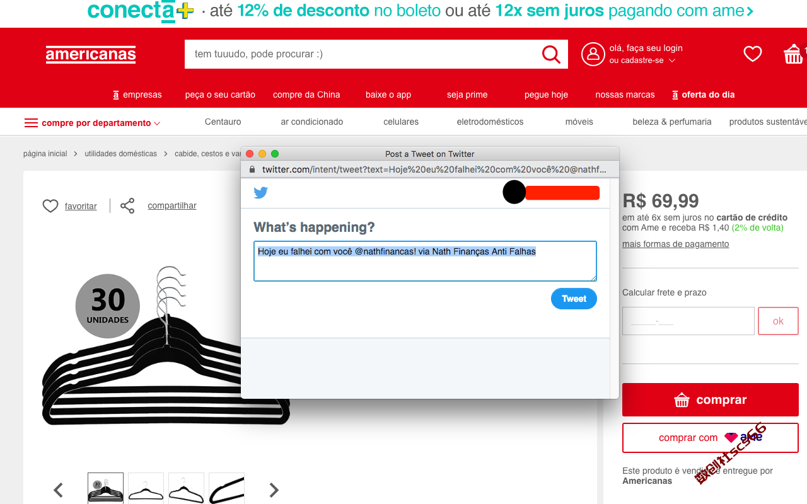Expand the compre por departamento dropdown

pos(157,123)
